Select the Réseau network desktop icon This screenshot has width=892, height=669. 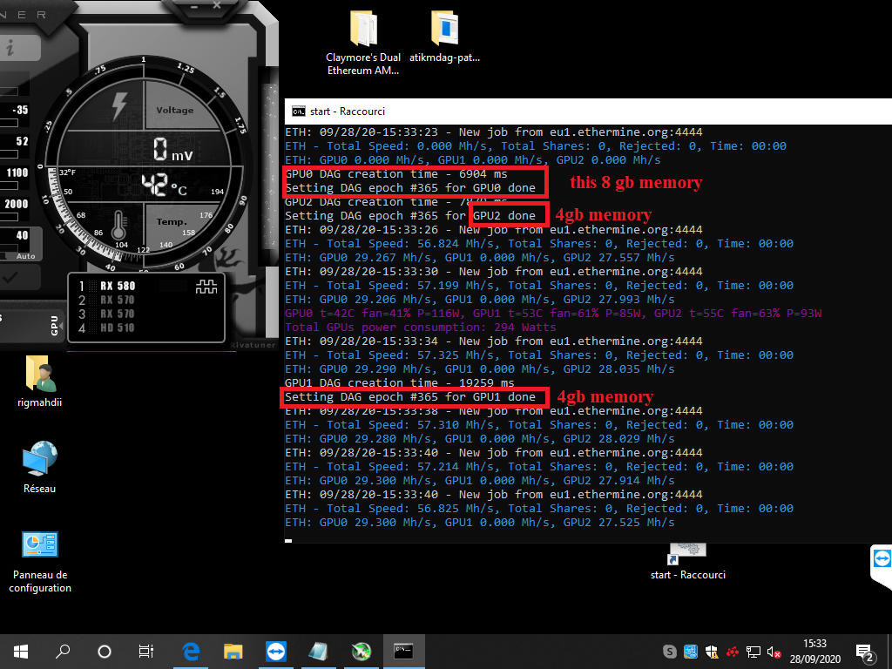pyautogui.click(x=40, y=467)
